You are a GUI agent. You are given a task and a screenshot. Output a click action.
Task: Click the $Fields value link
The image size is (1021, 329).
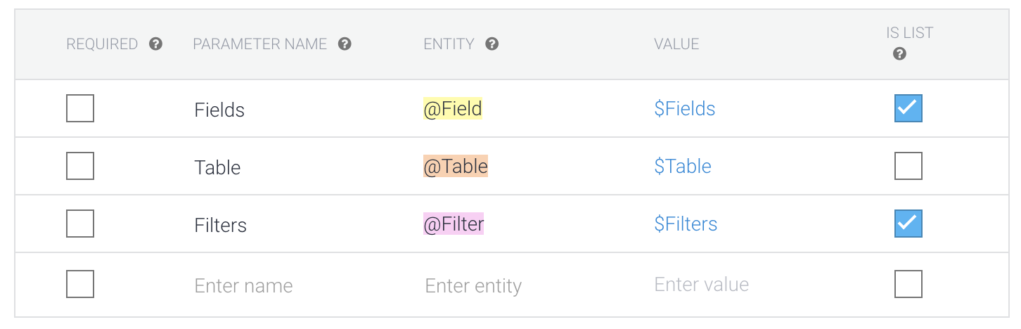(684, 109)
